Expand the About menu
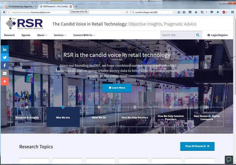Image resolution: width=236 pixels, height=165 pixels. [x=42, y=35]
